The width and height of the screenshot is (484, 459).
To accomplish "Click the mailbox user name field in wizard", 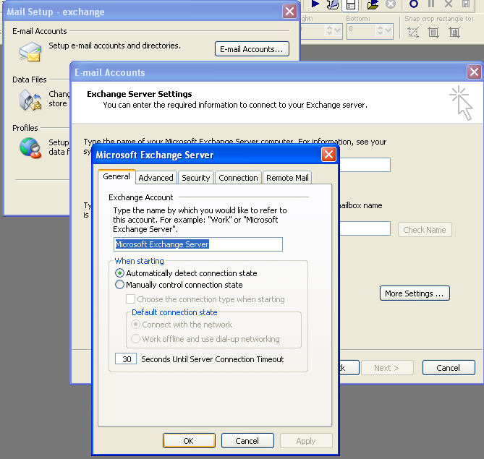I will 365,228.
